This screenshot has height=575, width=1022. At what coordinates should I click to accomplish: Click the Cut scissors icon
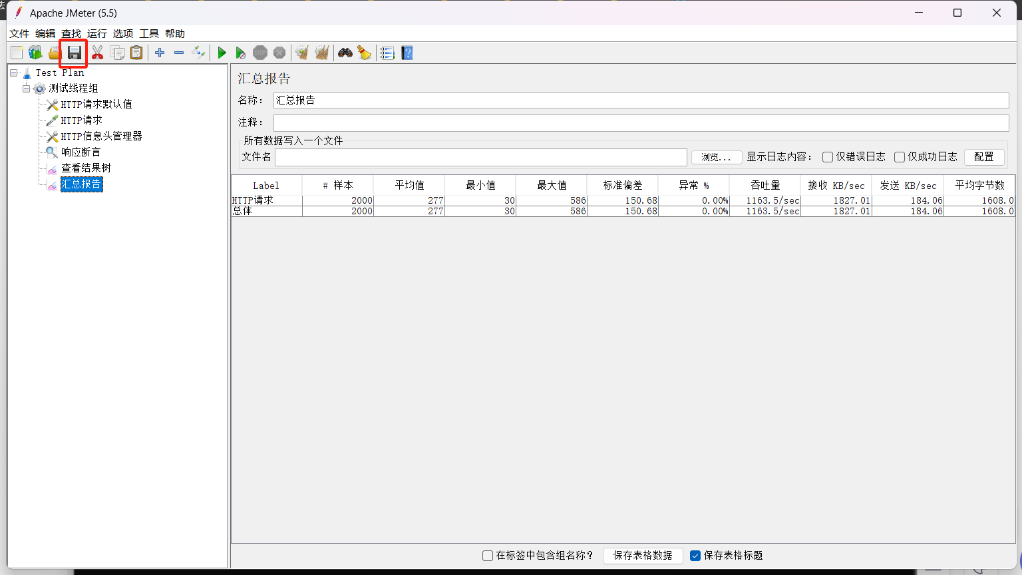point(98,53)
